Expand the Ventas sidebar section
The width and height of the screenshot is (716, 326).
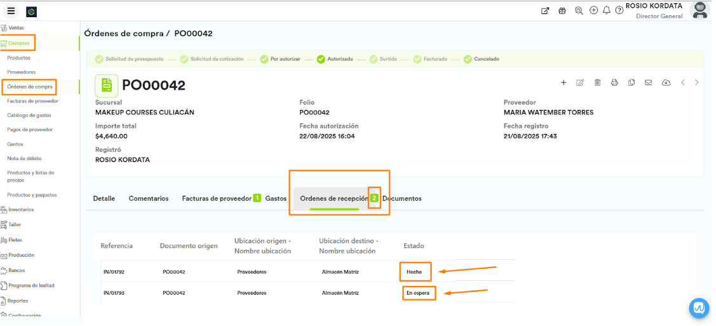[16, 28]
